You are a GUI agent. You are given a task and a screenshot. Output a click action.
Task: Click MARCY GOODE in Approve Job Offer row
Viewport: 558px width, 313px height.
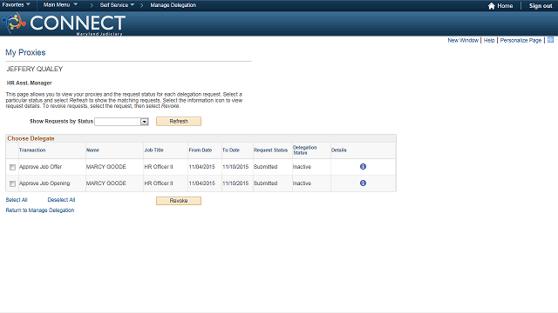pyautogui.click(x=106, y=167)
